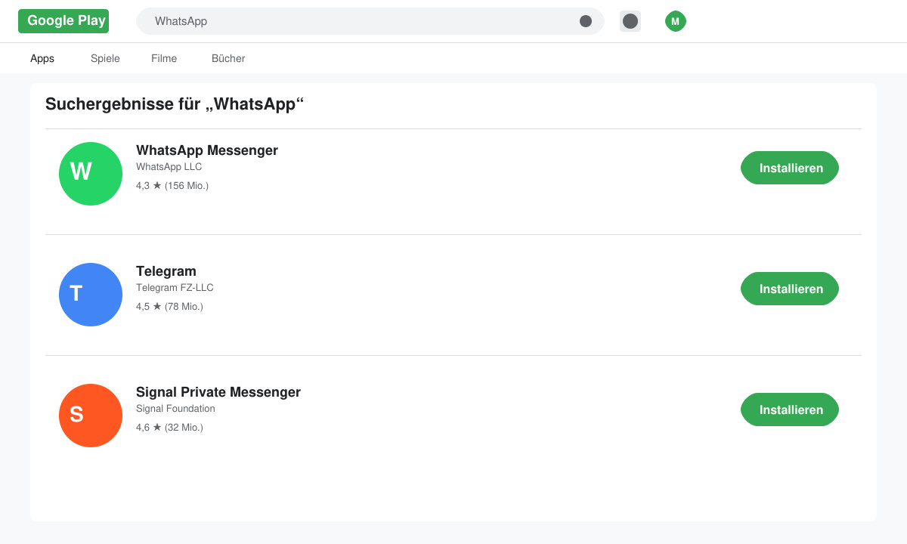Click developer name Signal Foundation
The width and height of the screenshot is (907, 544).
[175, 409]
